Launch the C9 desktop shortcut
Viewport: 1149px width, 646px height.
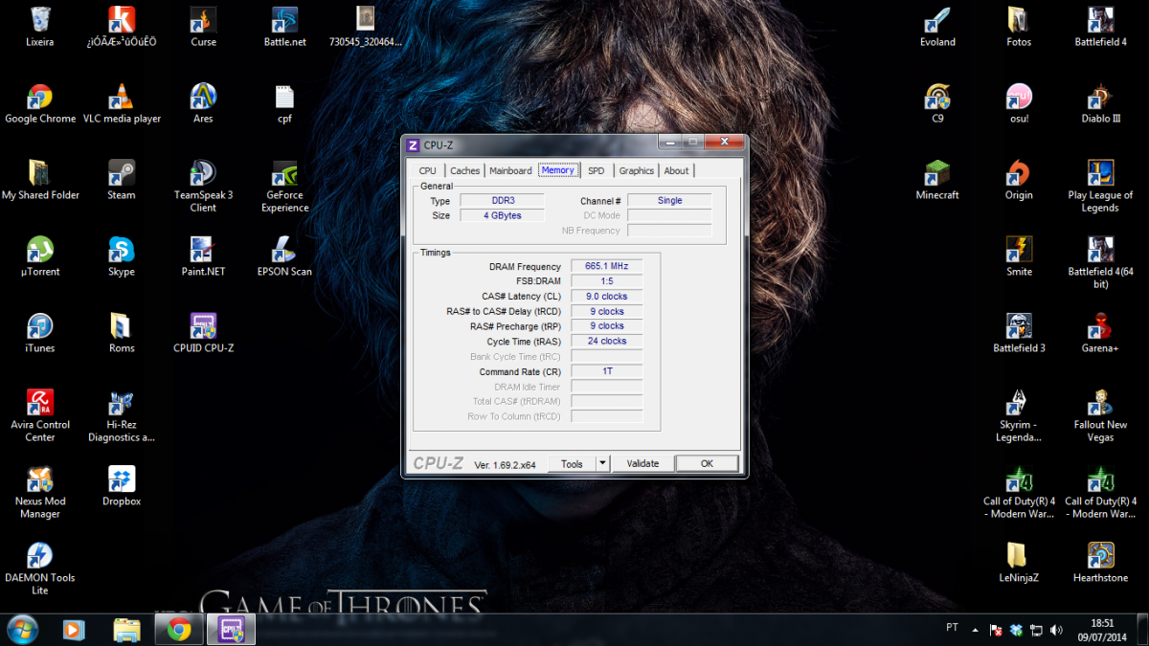click(937, 103)
